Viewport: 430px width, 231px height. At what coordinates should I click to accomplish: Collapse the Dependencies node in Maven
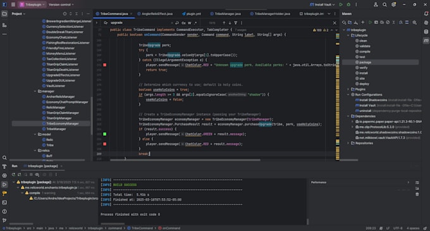[348, 116]
